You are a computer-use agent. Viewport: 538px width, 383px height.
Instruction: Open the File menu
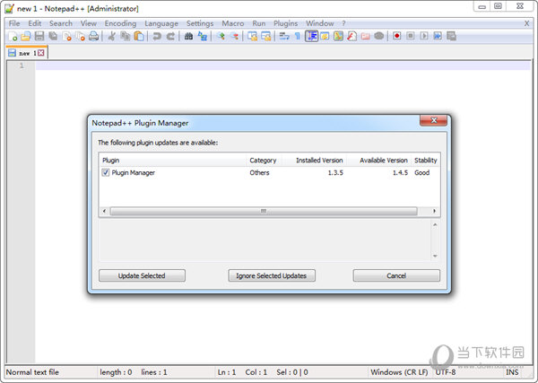coord(14,23)
